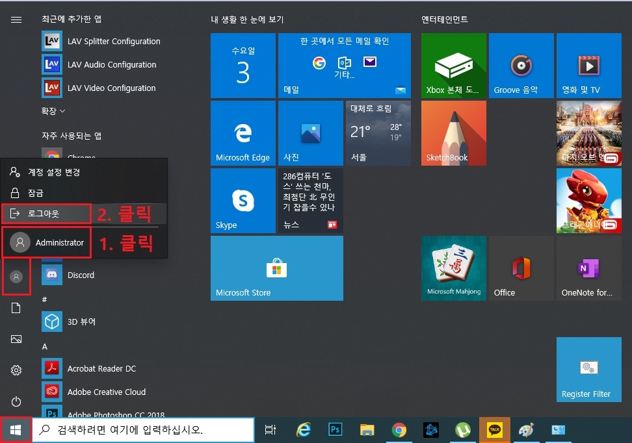Viewport: 632px width, 443px height.
Task: Open the 메일 tile
Action: pos(345,65)
